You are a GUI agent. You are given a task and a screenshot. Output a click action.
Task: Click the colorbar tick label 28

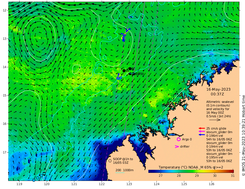click(x=178, y=176)
